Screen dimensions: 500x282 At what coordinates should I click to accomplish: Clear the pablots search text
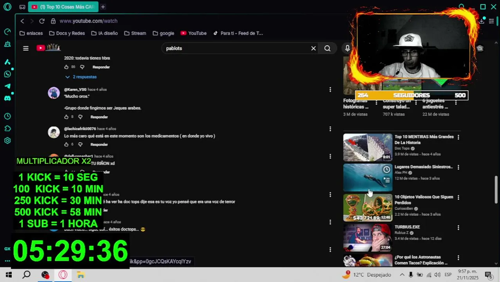pyautogui.click(x=313, y=48)
